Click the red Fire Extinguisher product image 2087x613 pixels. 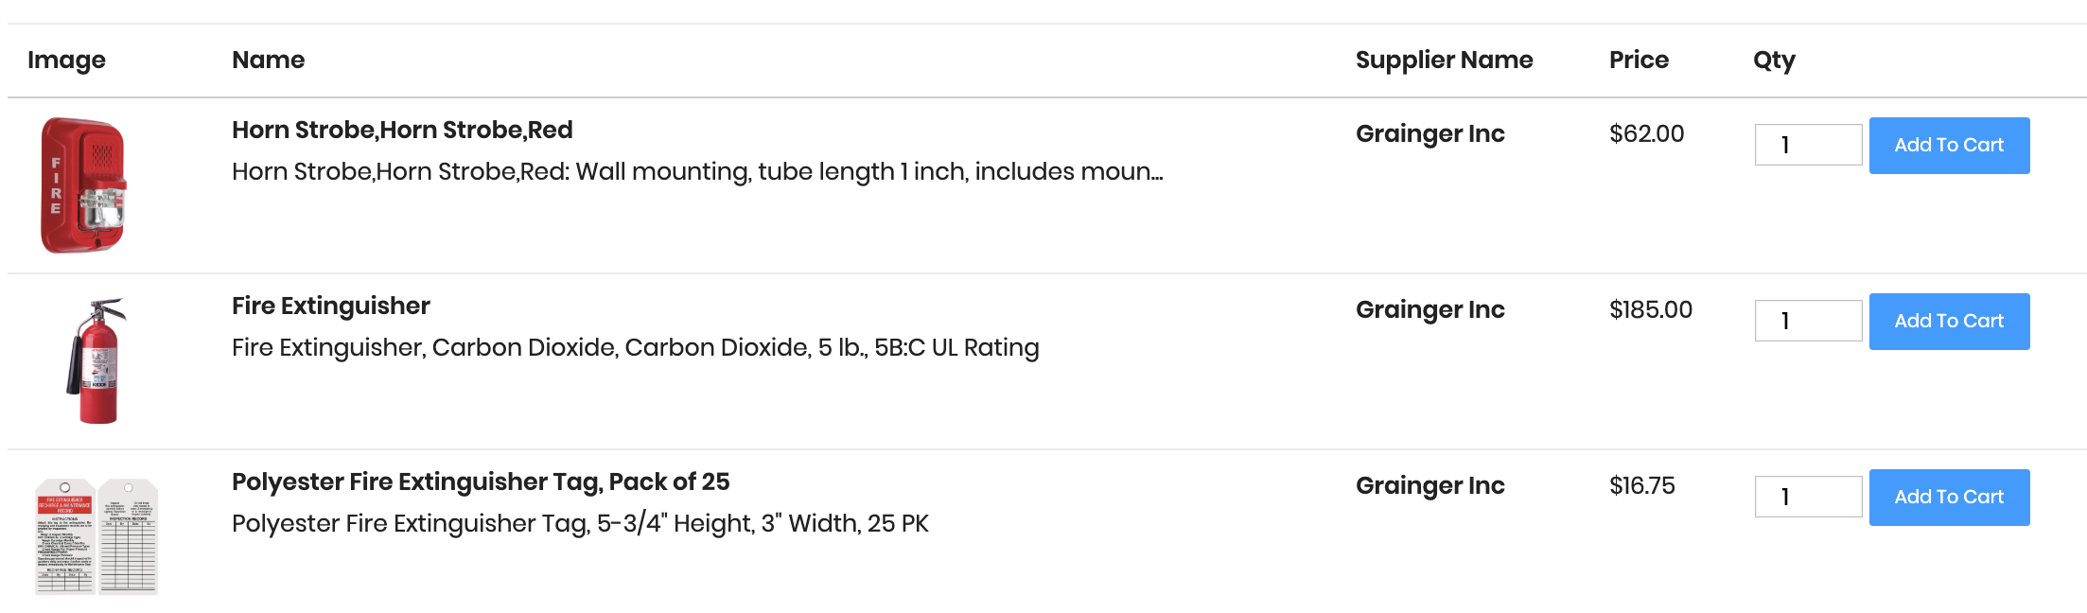tap(96, 360)
